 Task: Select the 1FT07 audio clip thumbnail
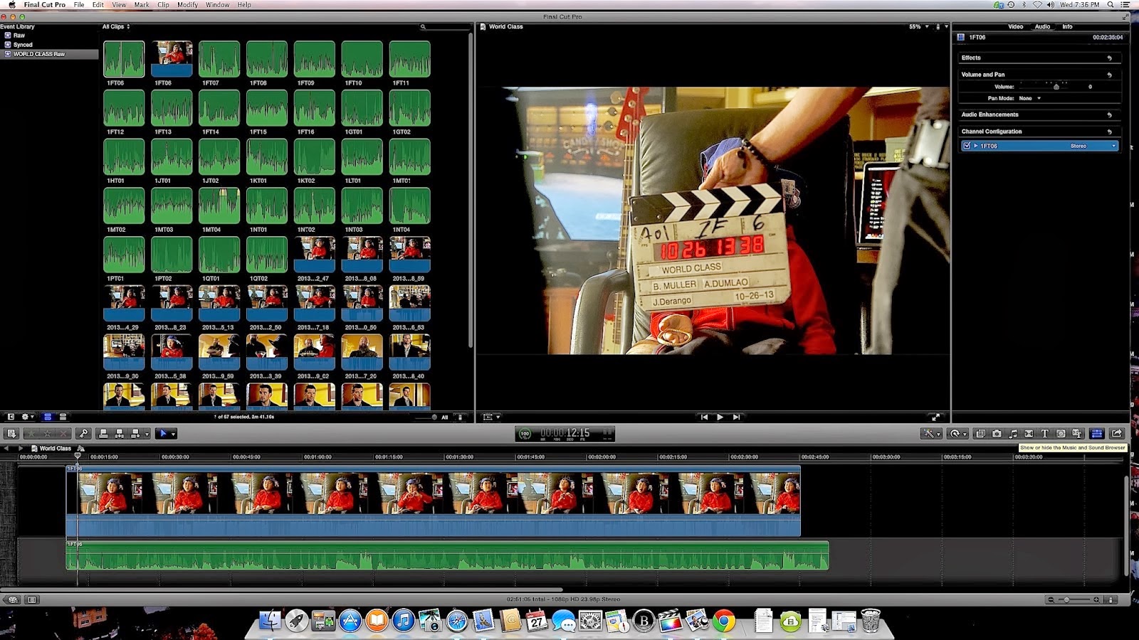click(x=219, y=58)
